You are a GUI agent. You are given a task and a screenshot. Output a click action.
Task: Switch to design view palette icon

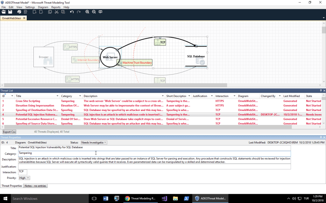click(x=19, y=12)
